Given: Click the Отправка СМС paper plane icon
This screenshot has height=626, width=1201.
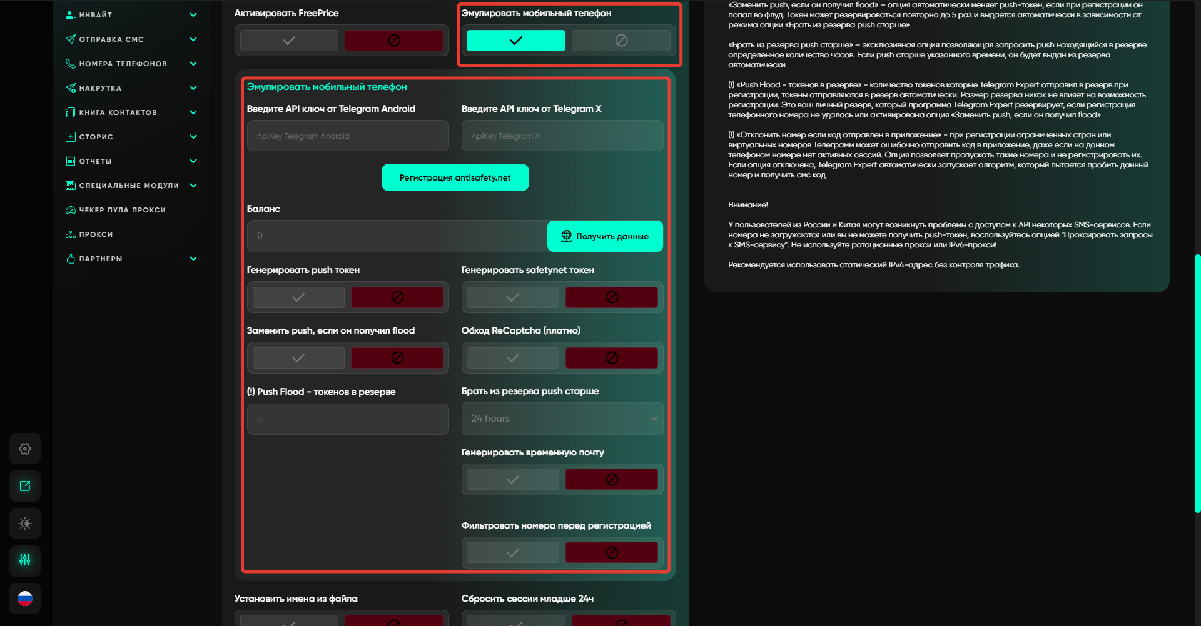Looking at the screenshot, I should point(71,39).
